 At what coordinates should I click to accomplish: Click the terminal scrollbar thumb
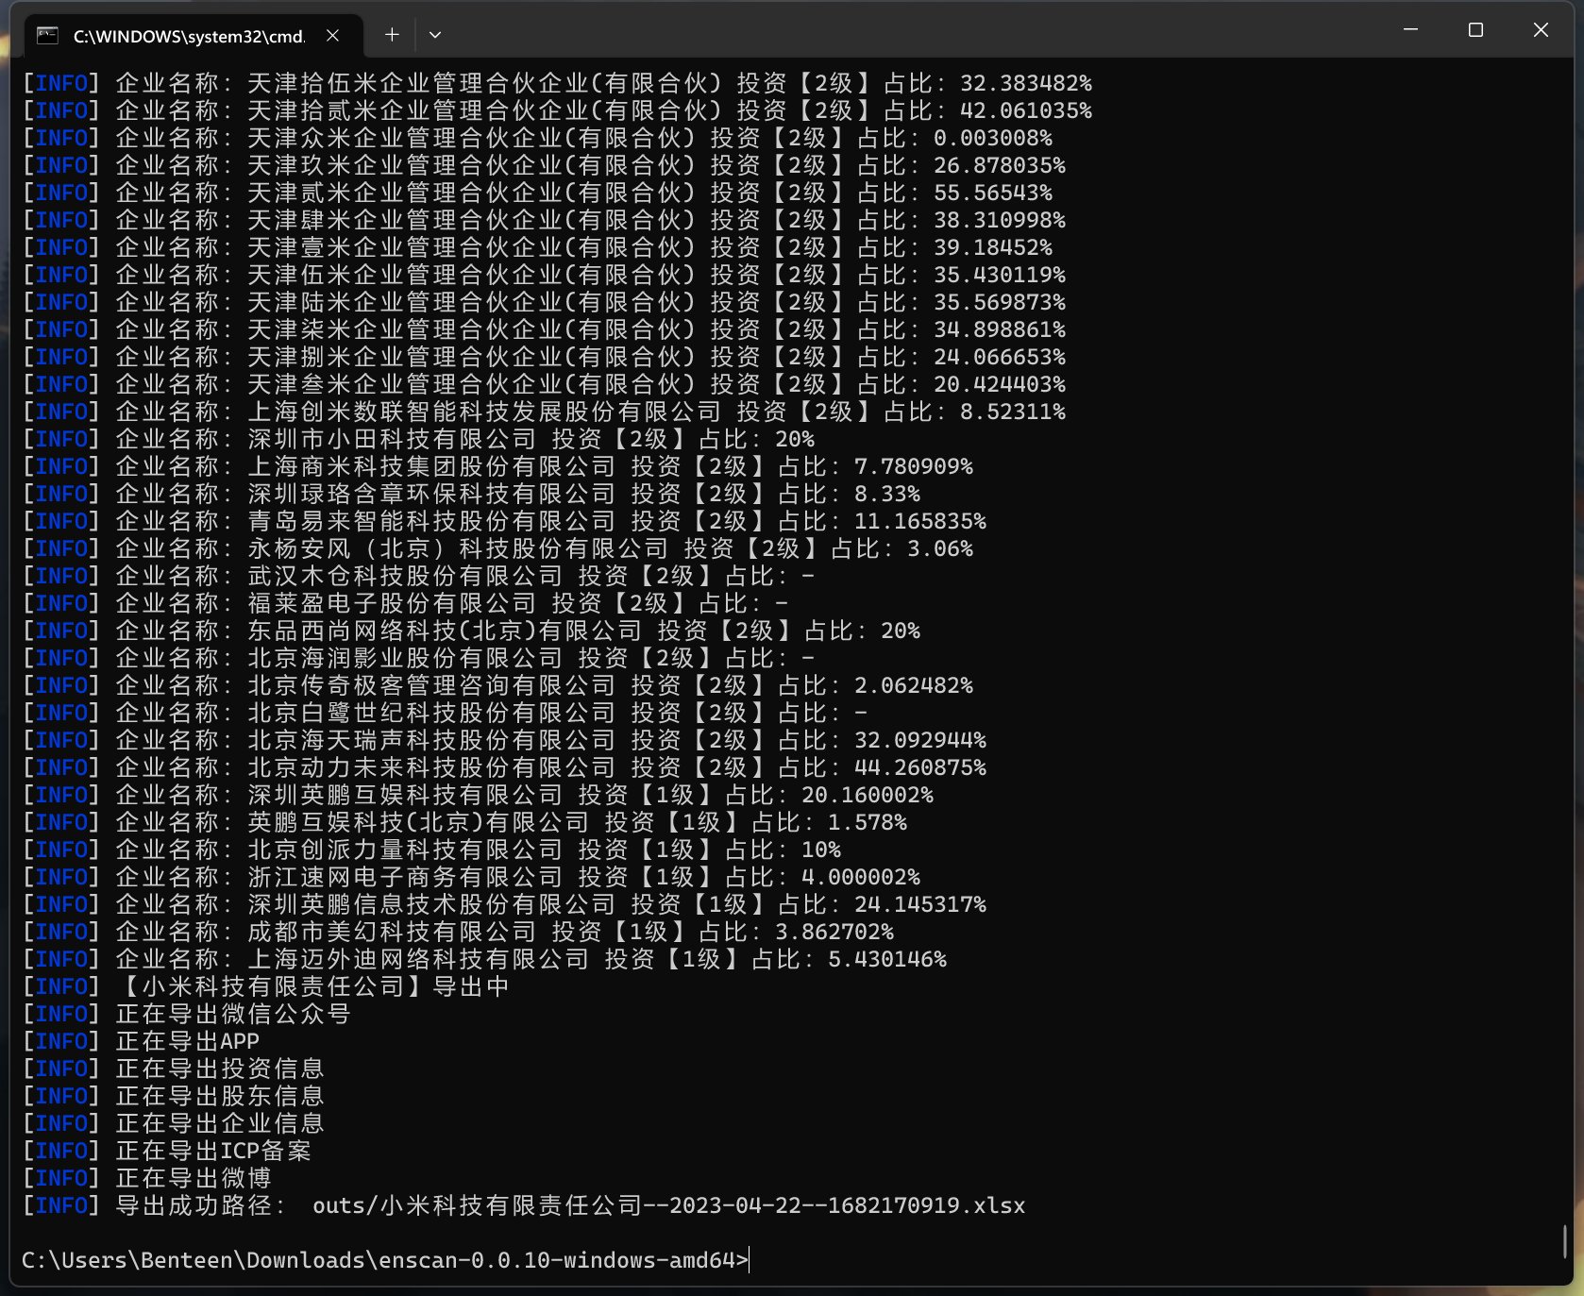1565,1240
